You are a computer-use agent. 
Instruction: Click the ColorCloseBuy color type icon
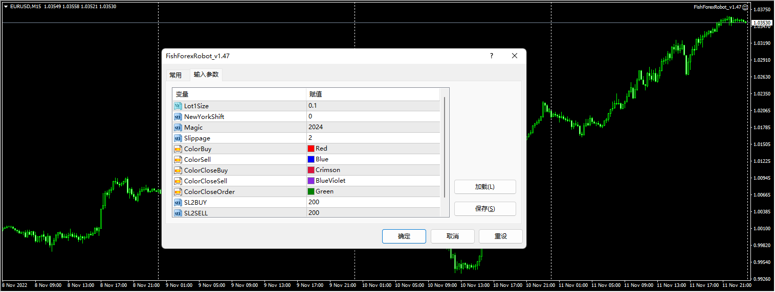point(178,170)
